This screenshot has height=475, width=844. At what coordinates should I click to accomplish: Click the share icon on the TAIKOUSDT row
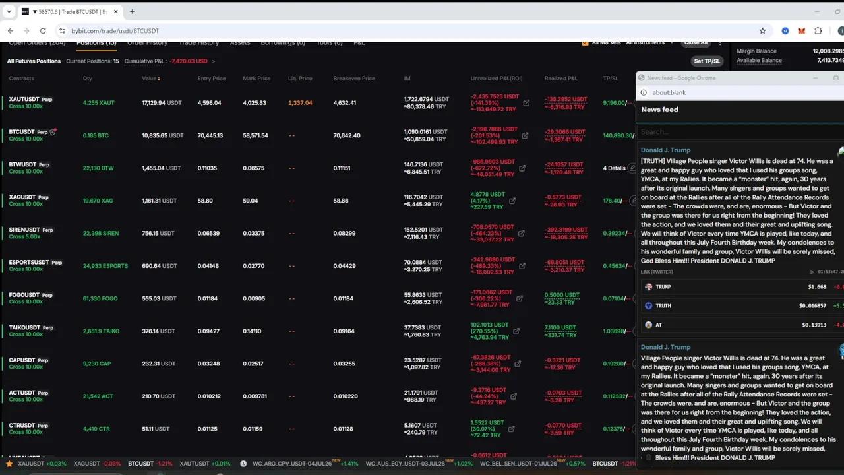coord(516,331)
